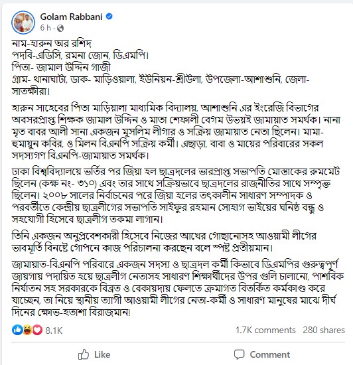
Task: Click the red heart Love reaction
Action: (x=37, y=330)
